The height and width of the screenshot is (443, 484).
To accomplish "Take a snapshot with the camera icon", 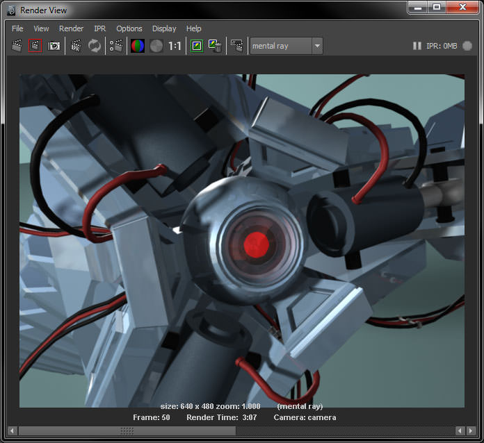I will [x=54, y=46].
